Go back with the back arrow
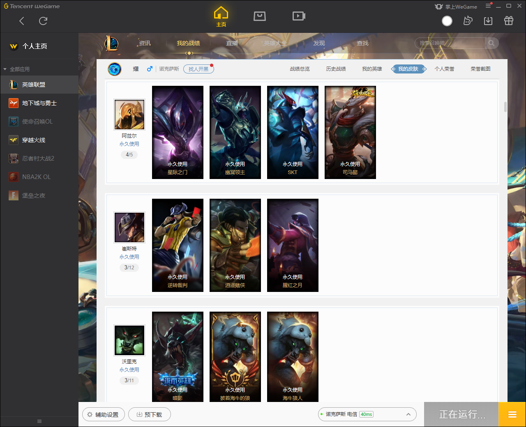The width and height of the screenshot is (526, 427). [x=22, y=21]
